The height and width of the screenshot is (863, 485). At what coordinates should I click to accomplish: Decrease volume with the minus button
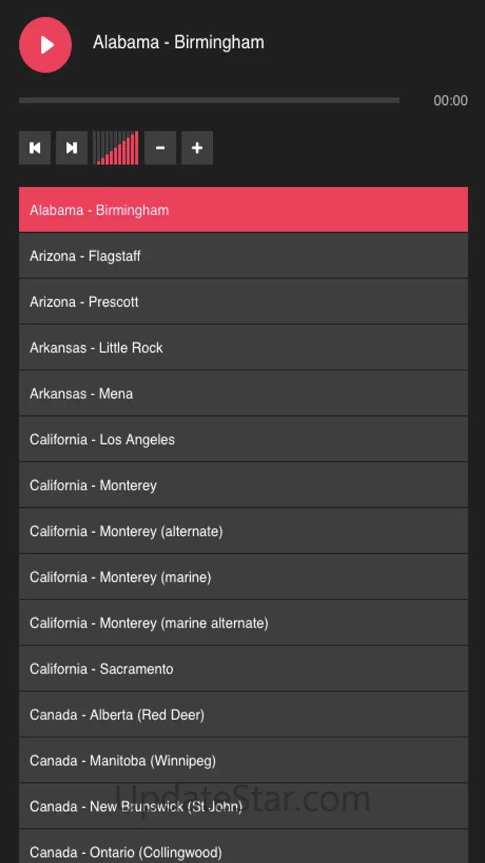160,147
